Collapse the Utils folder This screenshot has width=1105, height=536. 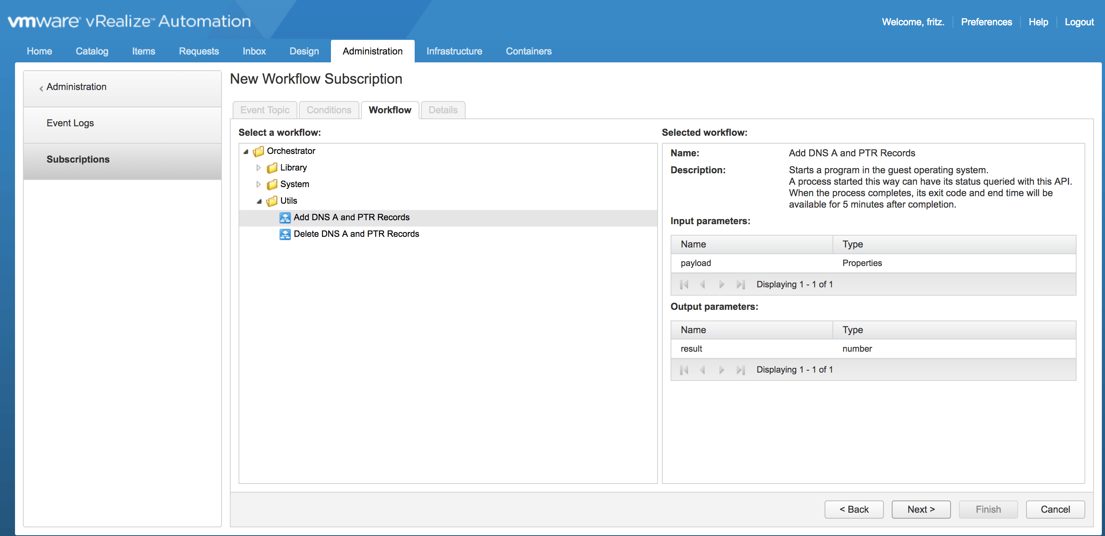coord(259,201)
